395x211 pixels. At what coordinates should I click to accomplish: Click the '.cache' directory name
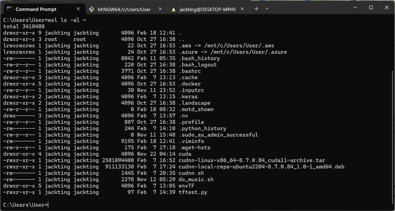(x=188, y=77)
